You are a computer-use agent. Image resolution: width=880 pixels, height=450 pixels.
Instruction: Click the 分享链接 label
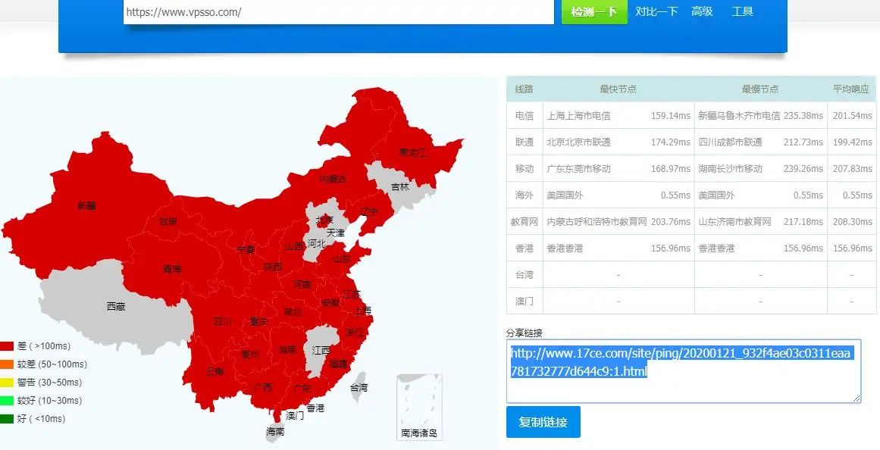click(x=525, y=333)
